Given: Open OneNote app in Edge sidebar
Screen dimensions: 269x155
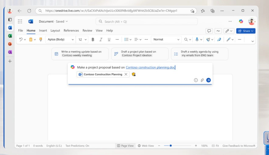Looking at the screenshot, I should tap(10, 52).
